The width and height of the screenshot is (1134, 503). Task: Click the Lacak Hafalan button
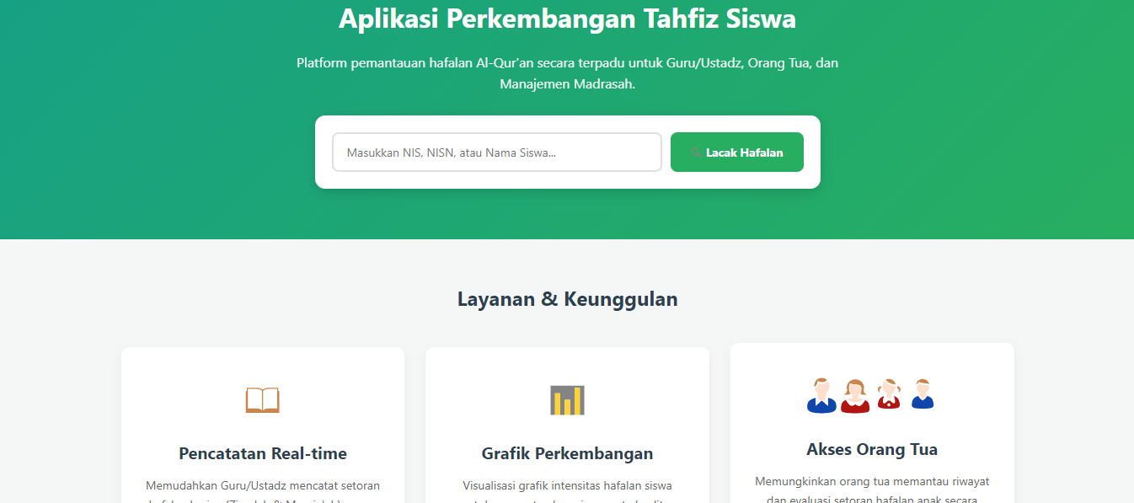coord(737,153)
